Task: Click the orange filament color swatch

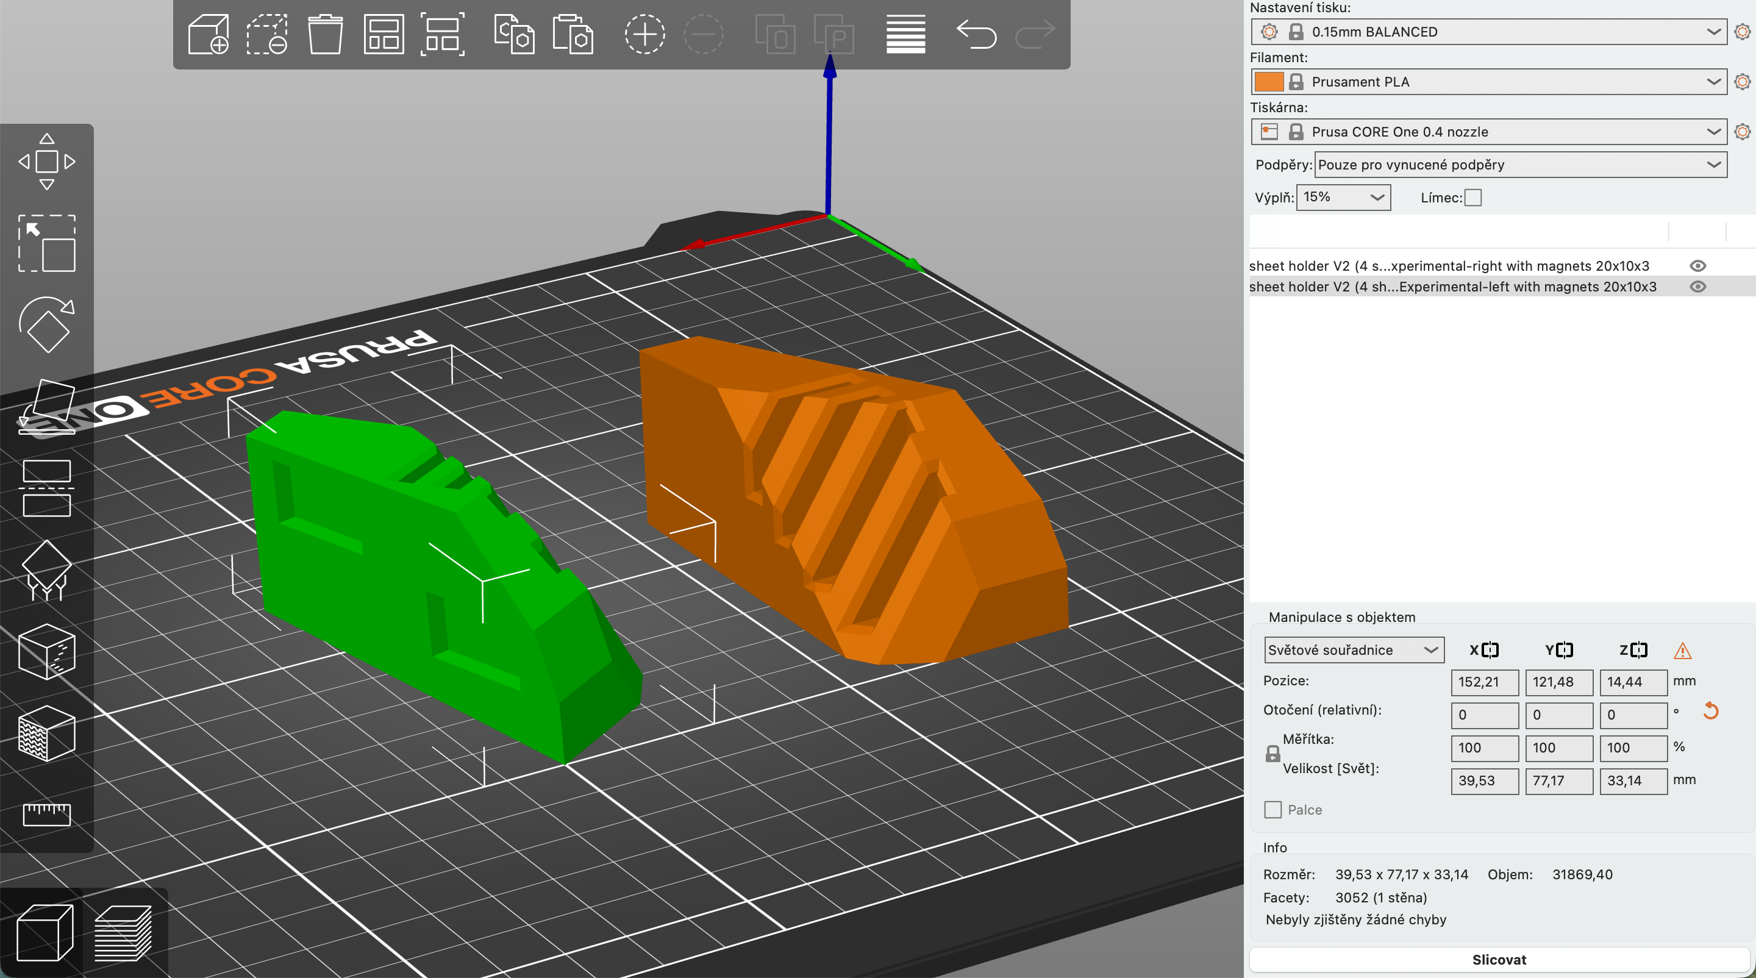Action: point(1269,82)
